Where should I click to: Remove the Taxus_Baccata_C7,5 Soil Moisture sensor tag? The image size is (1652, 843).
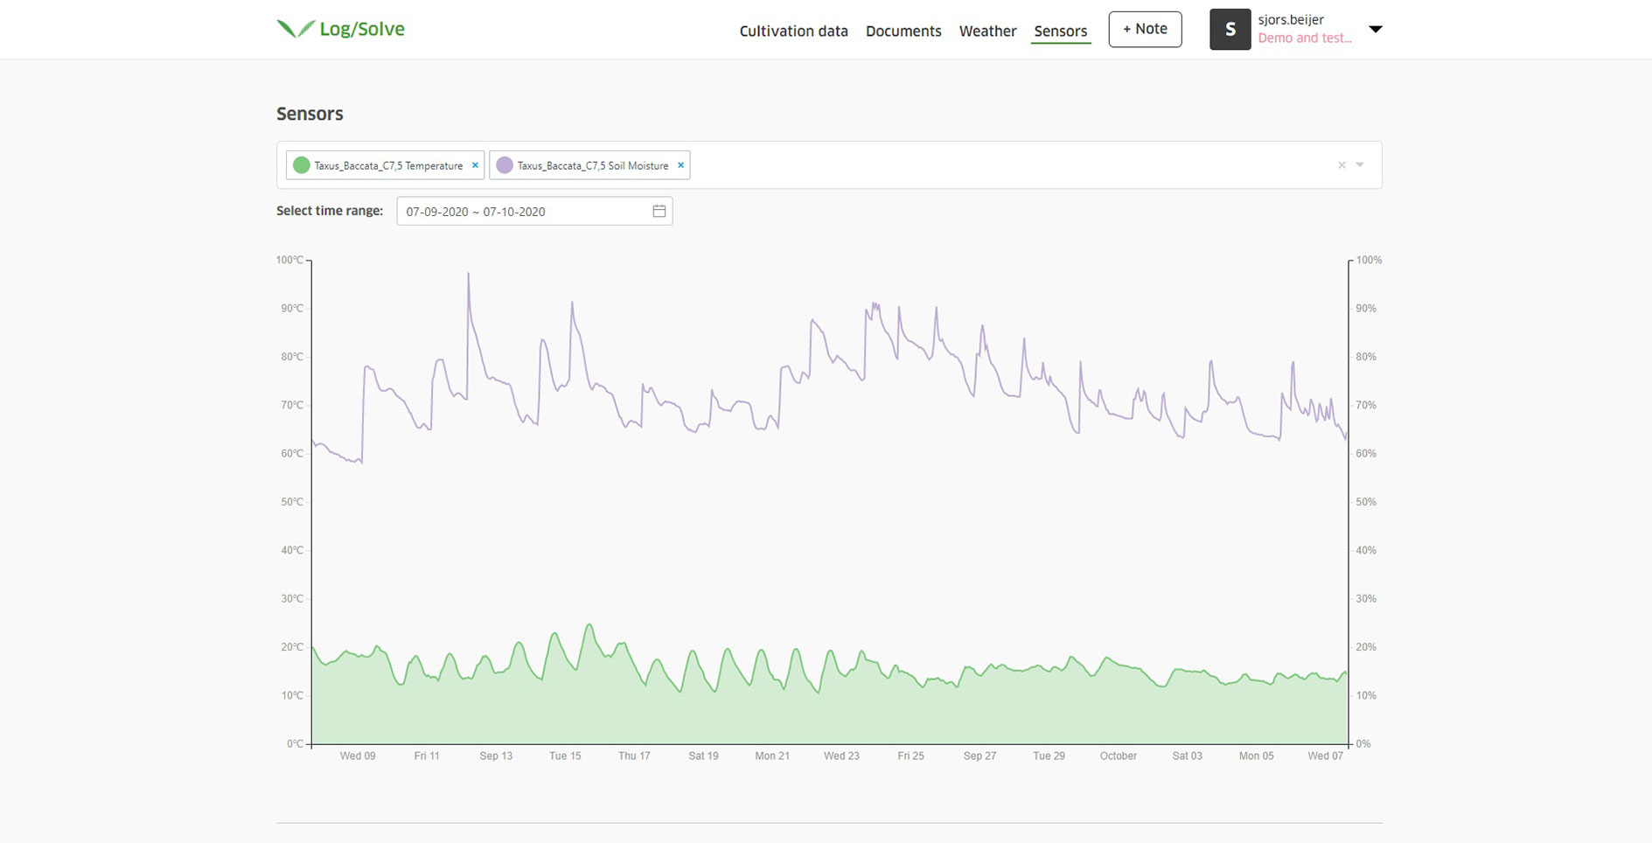[680, 164]
